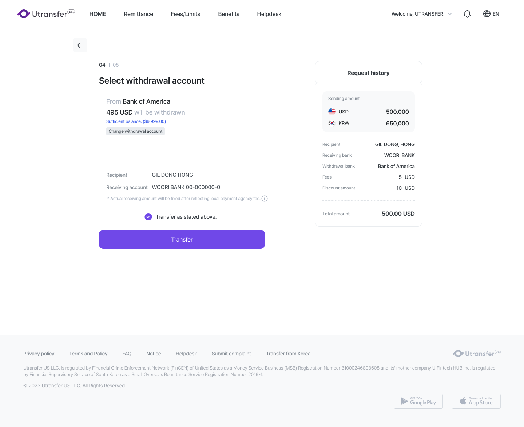
Task: Click the USD flag icon
Action: [332, 112]
